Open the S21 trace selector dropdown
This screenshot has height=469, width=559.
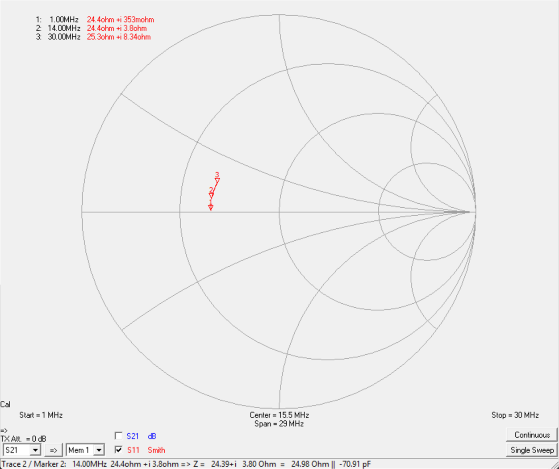pos(22,450)
